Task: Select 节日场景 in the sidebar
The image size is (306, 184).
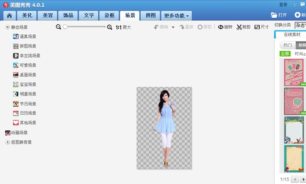Action: click(x=24, y=104)
